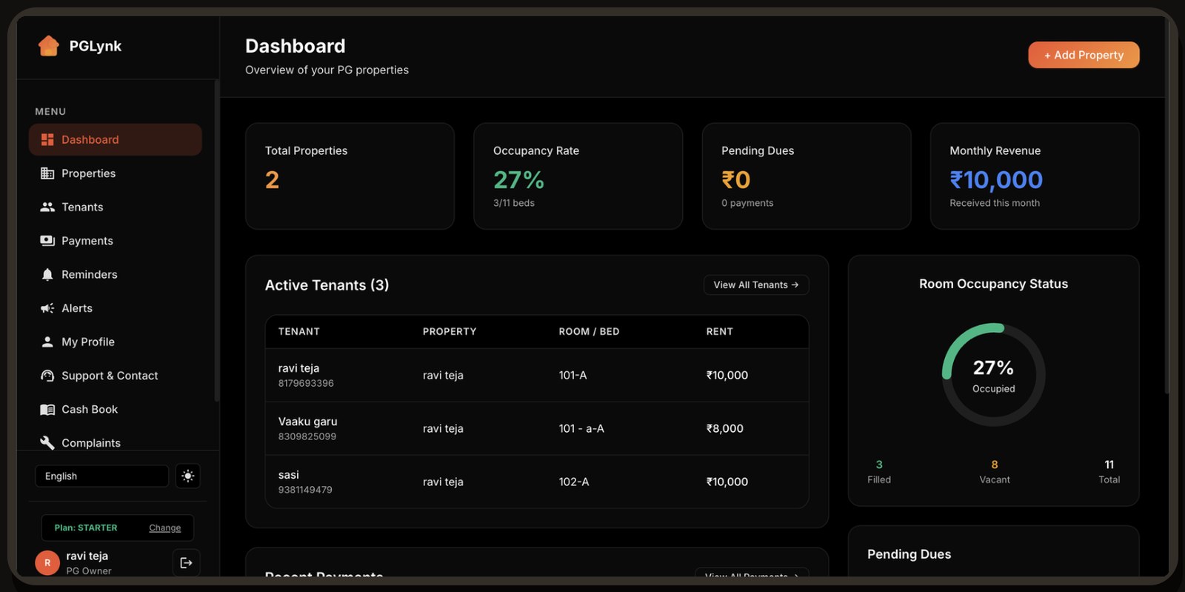Click the Pending Dues ₹0 amount

736,180
